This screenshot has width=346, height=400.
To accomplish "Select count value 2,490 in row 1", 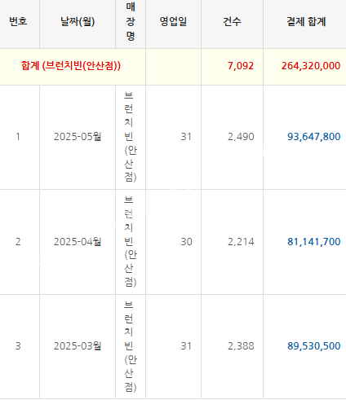I will [x=241, y=137].
